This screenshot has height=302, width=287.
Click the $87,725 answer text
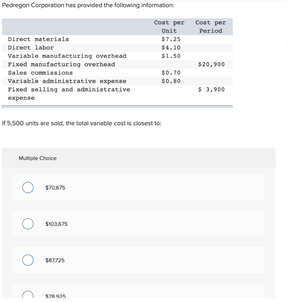55,260
